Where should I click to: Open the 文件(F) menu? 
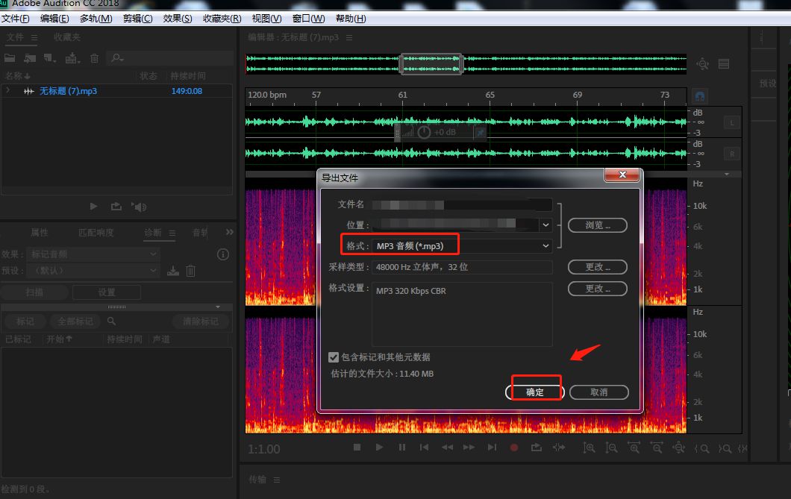point(16,19)
